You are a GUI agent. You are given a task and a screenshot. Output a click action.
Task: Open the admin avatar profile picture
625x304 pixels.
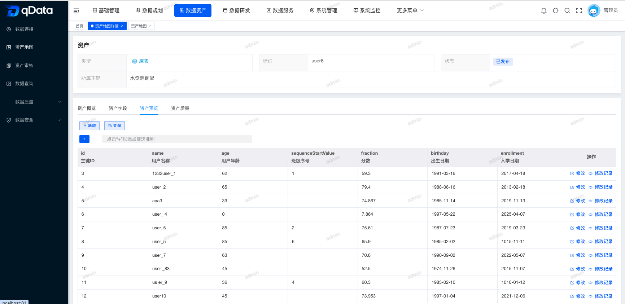(594, 10)
